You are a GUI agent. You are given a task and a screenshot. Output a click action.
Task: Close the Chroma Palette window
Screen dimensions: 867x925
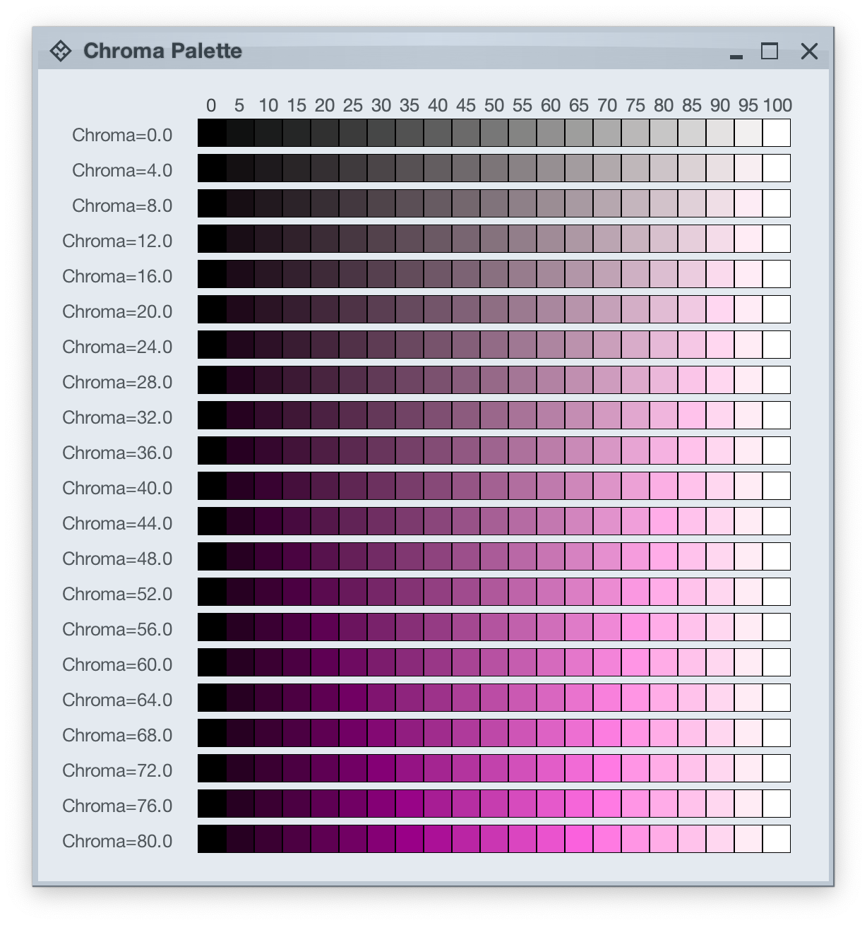click(x=810, y=51)
